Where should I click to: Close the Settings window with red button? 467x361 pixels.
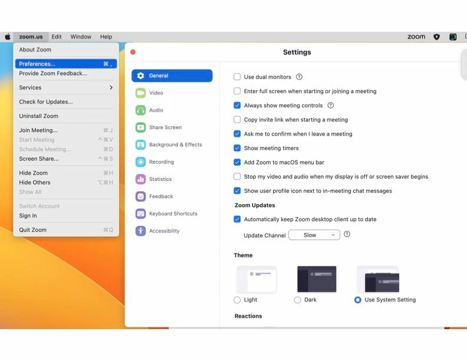tap(133, 52)
